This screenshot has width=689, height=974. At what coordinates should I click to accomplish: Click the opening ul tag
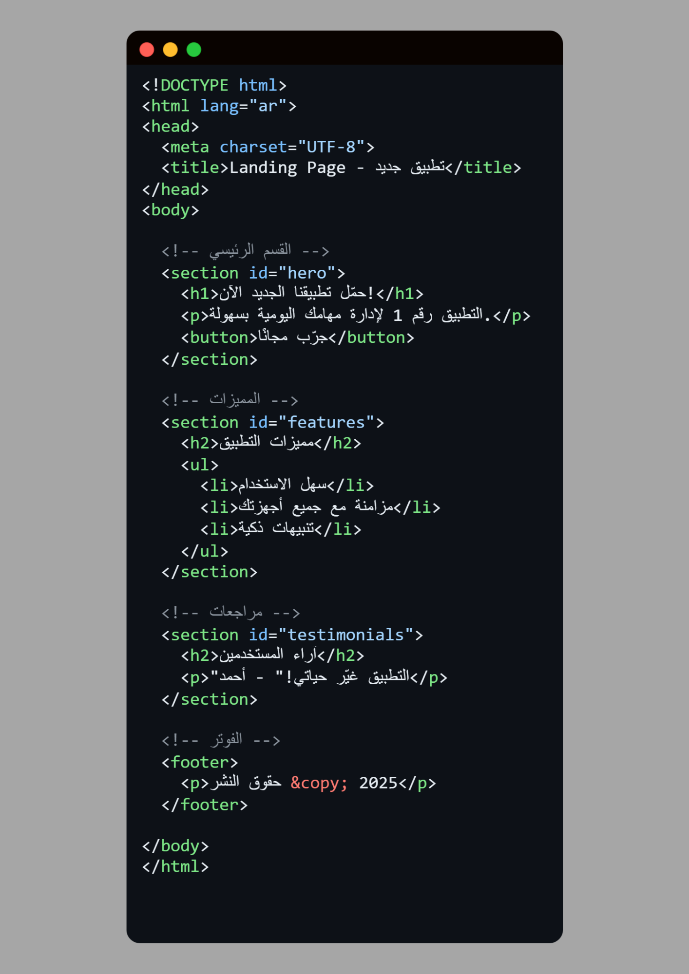point(200,465)
